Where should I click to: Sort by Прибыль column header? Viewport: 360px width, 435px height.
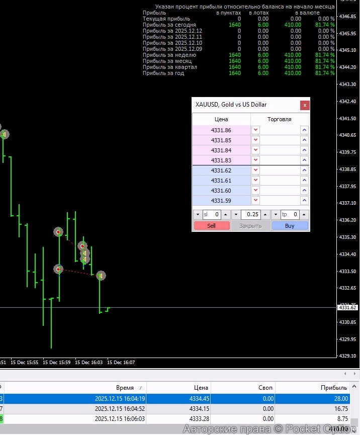click(333, 388)
